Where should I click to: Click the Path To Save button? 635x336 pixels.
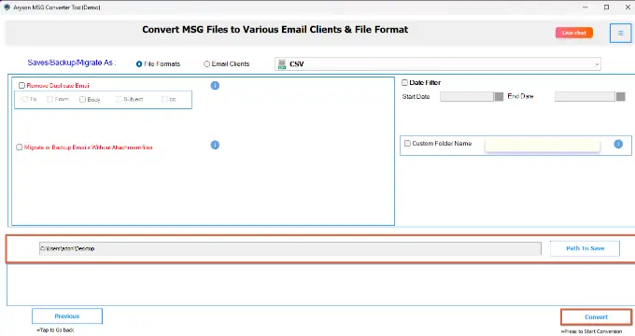(585, 248)
